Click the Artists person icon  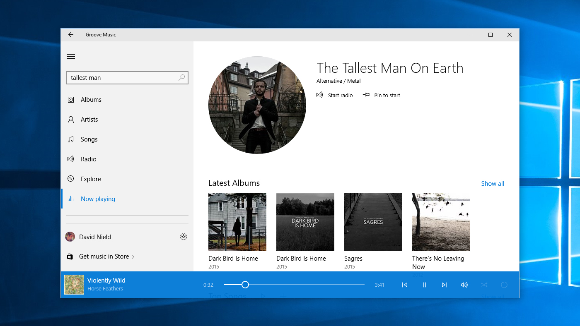[71, 120]
